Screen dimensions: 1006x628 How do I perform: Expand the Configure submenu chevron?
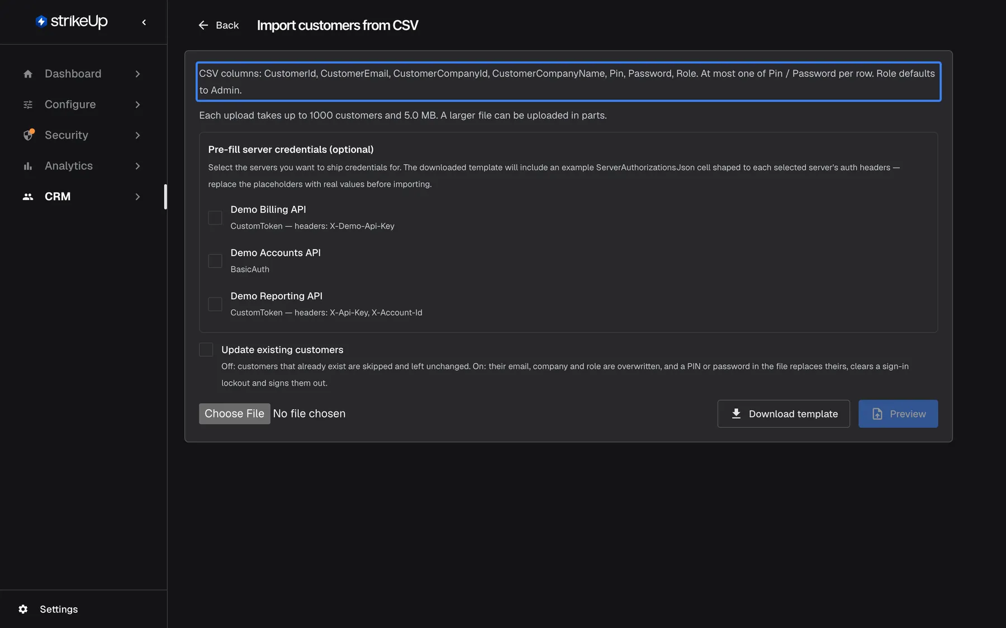click(137, 104)
